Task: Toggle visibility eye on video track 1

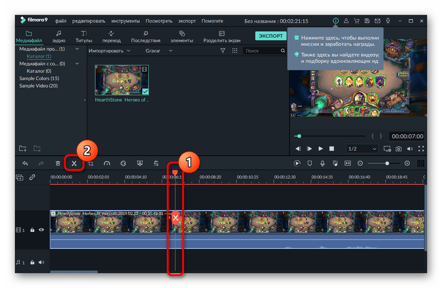Action: point(41,230)
